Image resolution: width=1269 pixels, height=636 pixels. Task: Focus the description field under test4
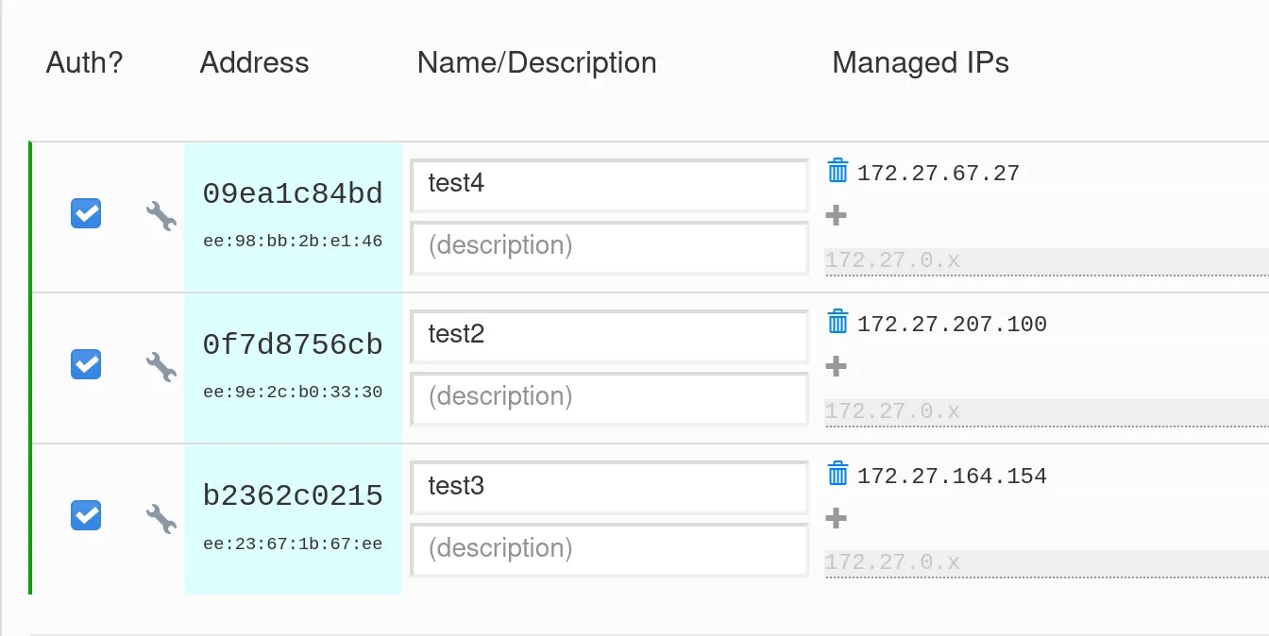tap(609, 247)
